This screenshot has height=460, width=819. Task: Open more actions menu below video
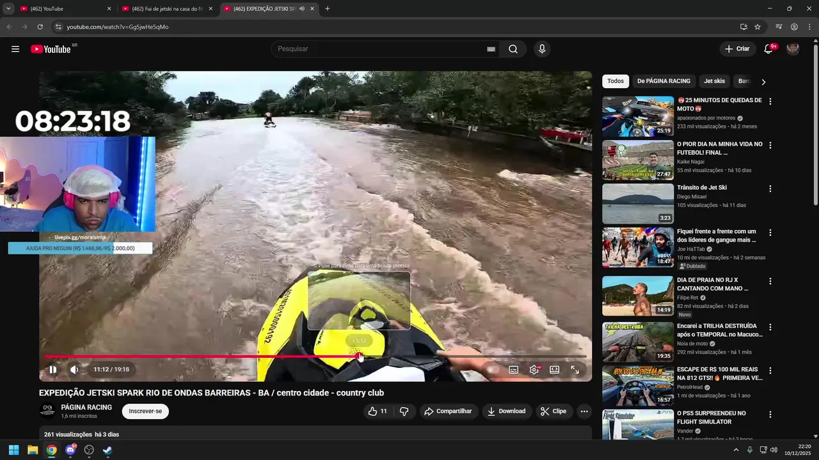(584, 411)
